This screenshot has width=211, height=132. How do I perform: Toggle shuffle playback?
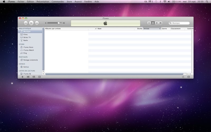tap(28, 77)
